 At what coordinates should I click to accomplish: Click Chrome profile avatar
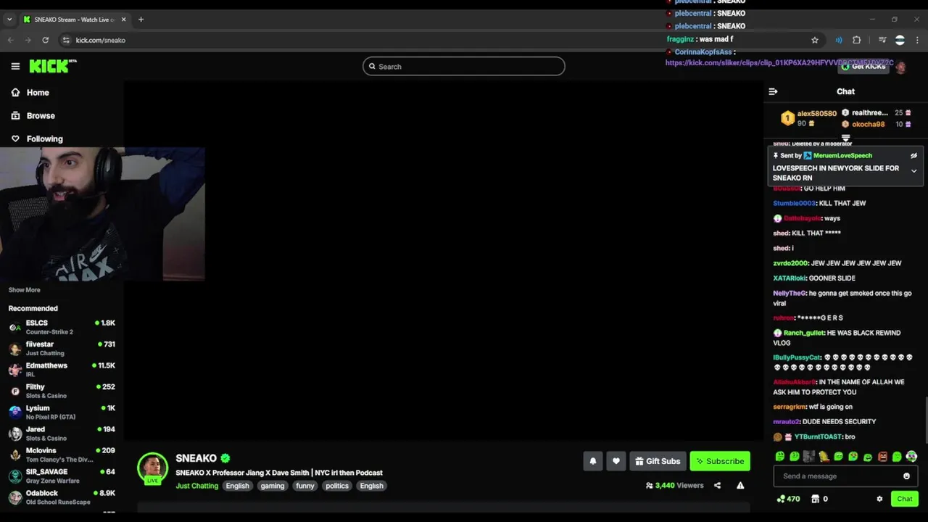(x=900, y=40)
